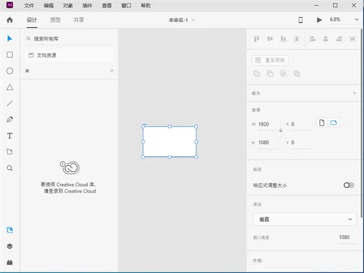Align selected objects to bottom
This screenshot has width=364, height=273.
tap(283, 39)
